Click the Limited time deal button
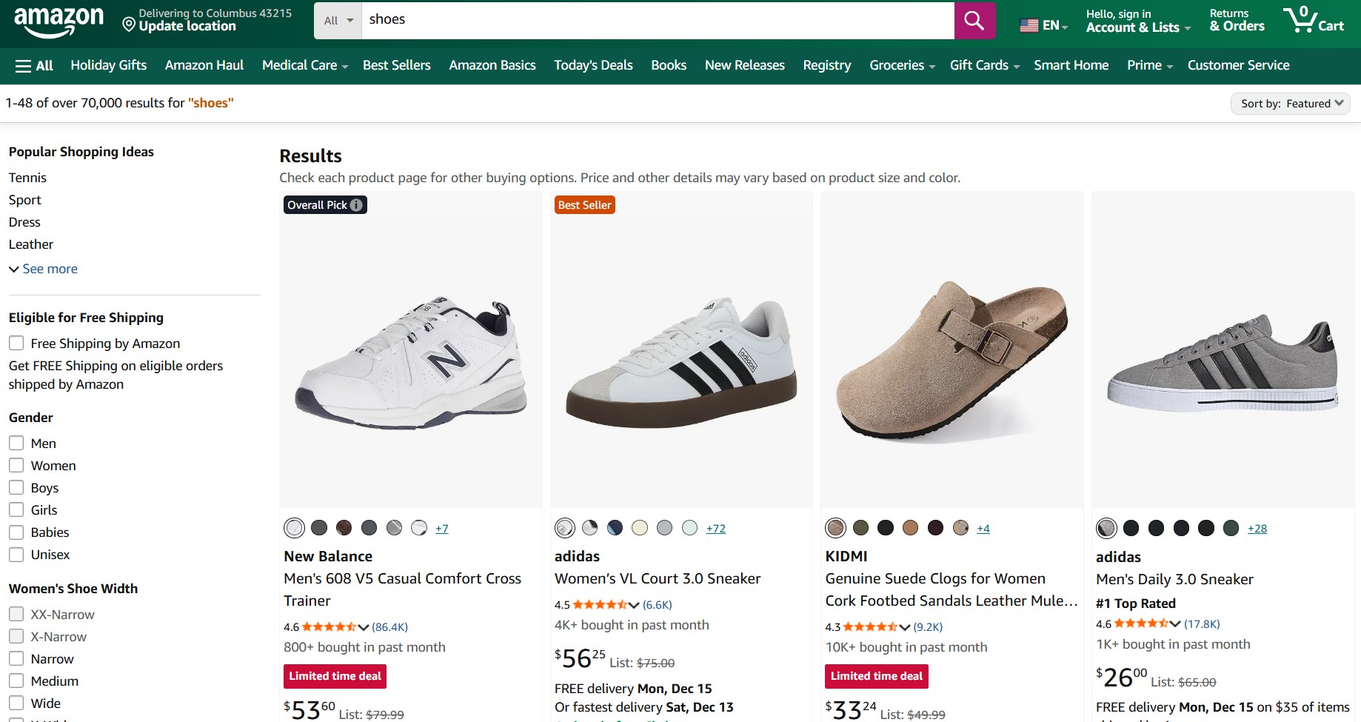 click(335, 675)
